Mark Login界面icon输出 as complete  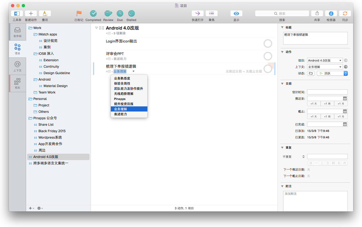pyautogui.click(x=268, y=44)
